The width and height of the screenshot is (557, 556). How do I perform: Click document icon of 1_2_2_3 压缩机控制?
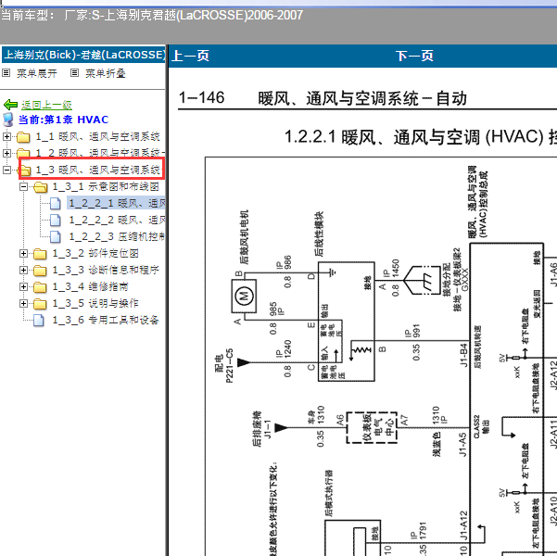[55, 236]
